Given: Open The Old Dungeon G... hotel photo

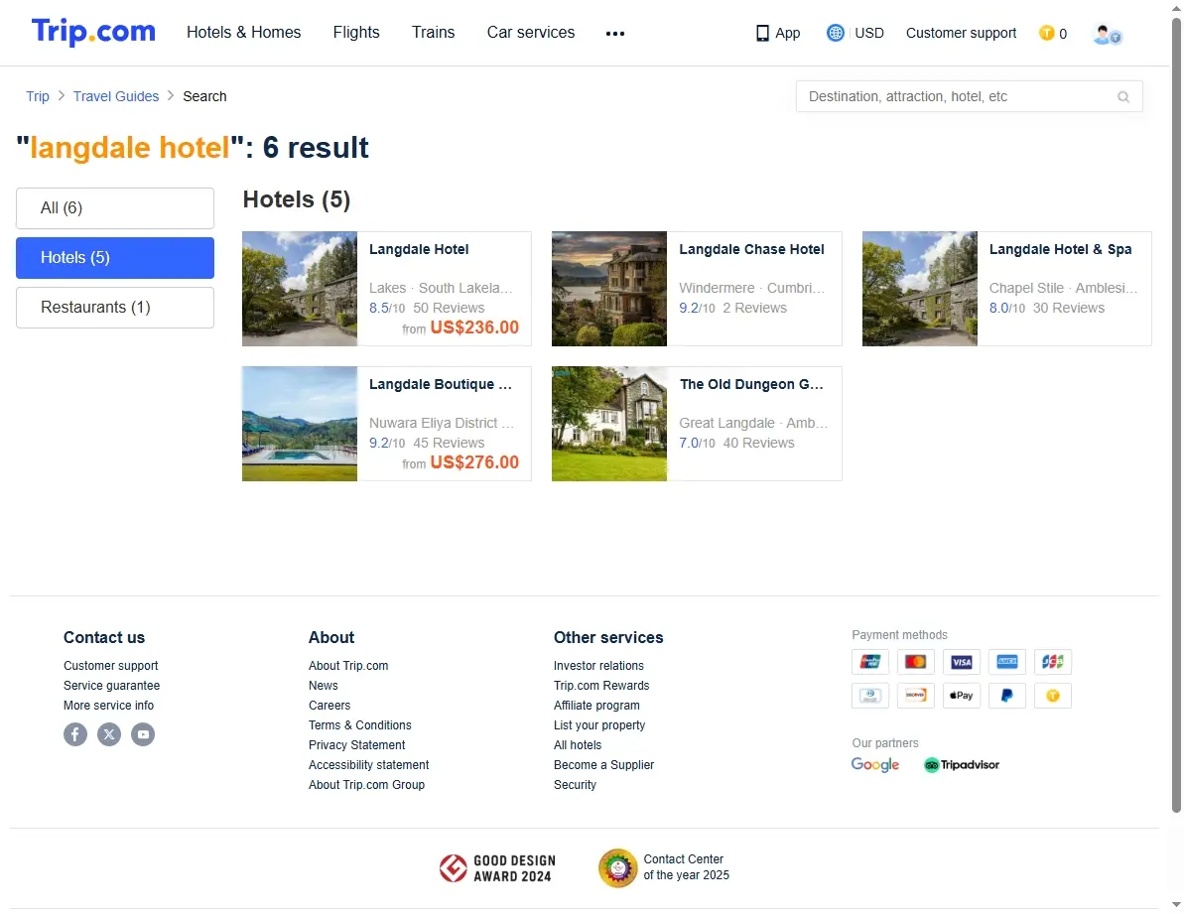Looking at the screenshot, I should pos(609,424).
